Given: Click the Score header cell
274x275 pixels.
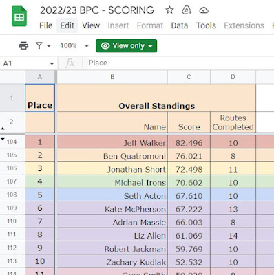Looking at the screenshot, I should (189, 122).
